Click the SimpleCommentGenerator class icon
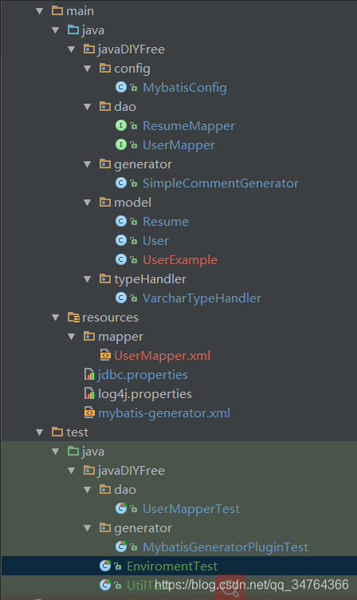The width and height of the screenshot is (357, 600). click(121, 183)
